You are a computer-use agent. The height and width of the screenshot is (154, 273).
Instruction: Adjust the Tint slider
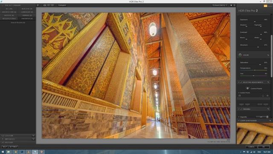(253, 76)
